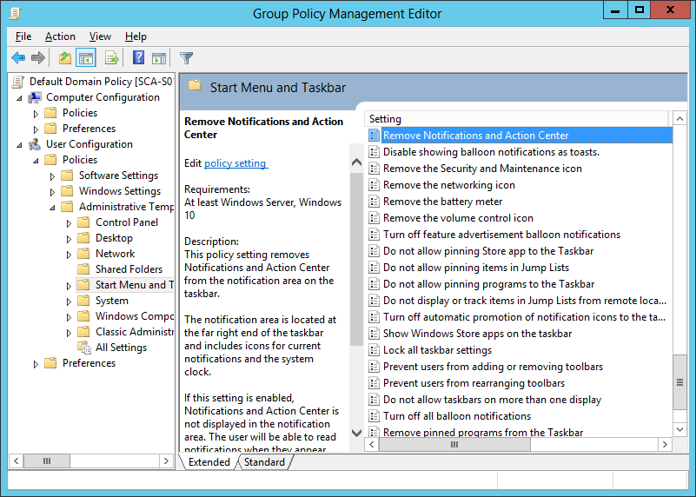This screenshot has width=696, height=497.
Task: Click the Filter funnel icon
Action: (x=186, y=58)
